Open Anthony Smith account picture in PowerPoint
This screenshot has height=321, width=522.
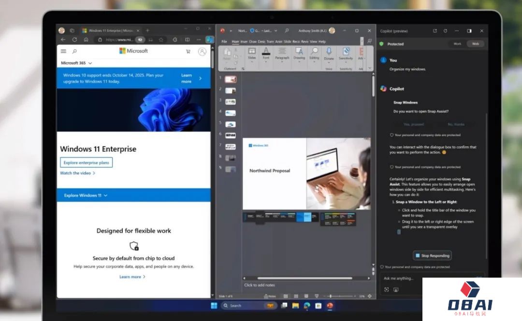[x=332, y=30]
